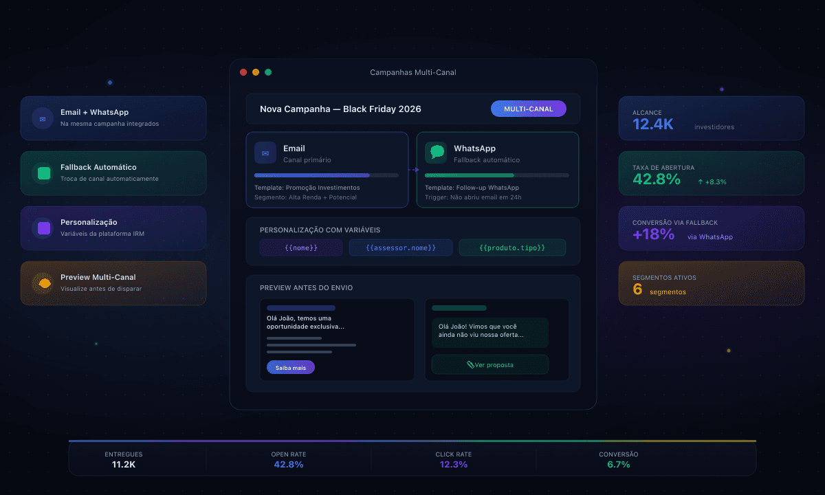
Task: Click the WhatsApp chat bubble icon
Action: (x=436, y=152)
